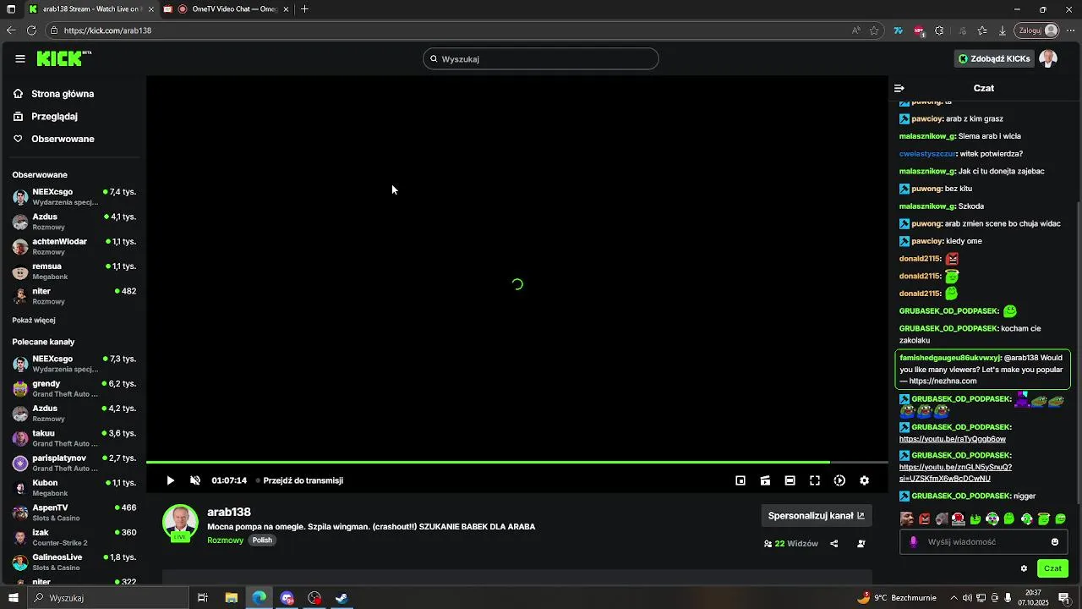Viewport: 1082px width, 609px height.
Task: Unmute the video player volume
Action: (195, 480)
